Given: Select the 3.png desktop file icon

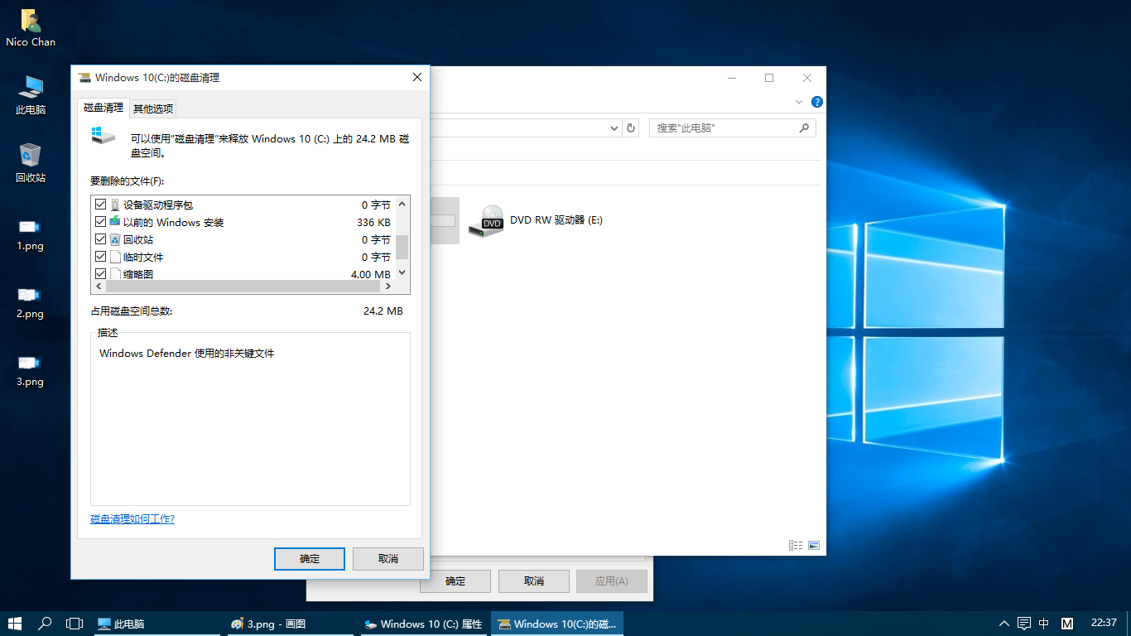Looking at the screenshot, I should pyautogui.click(x=30, y=362).
